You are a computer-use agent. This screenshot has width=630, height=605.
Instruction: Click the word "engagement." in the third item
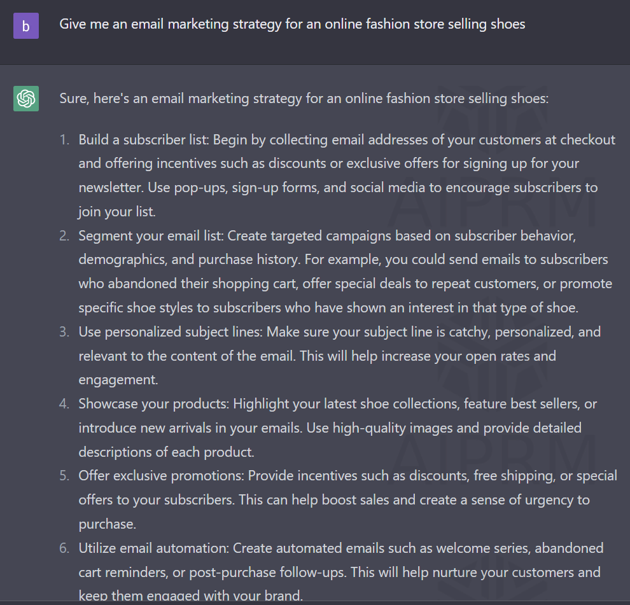(118, 380)
